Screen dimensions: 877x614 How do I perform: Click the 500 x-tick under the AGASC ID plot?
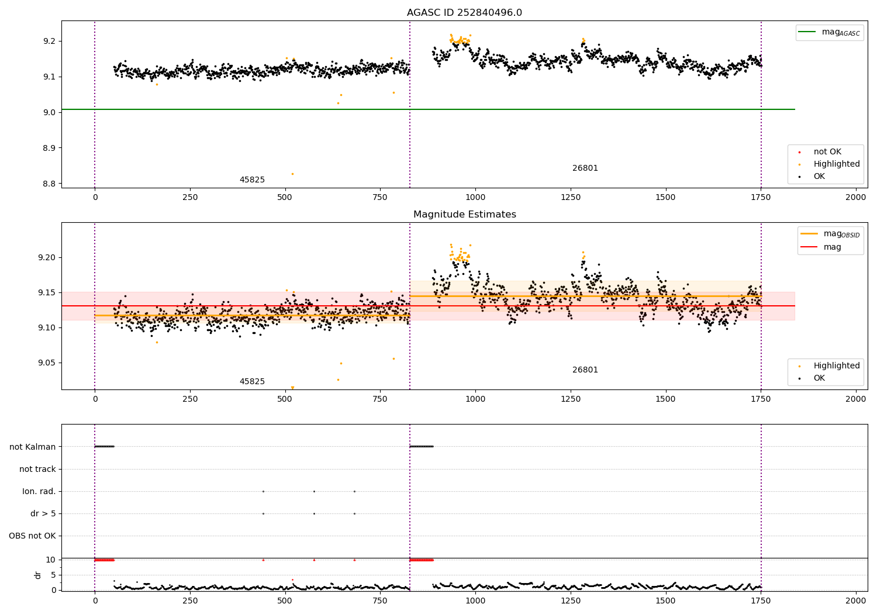pos(285,198)
